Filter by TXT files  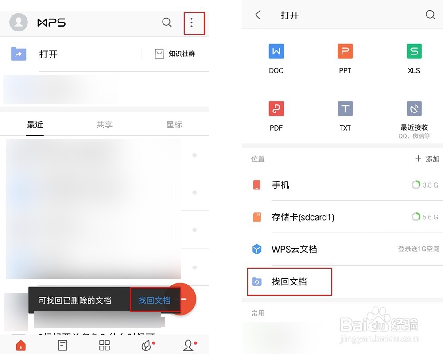tap(345, 116)
